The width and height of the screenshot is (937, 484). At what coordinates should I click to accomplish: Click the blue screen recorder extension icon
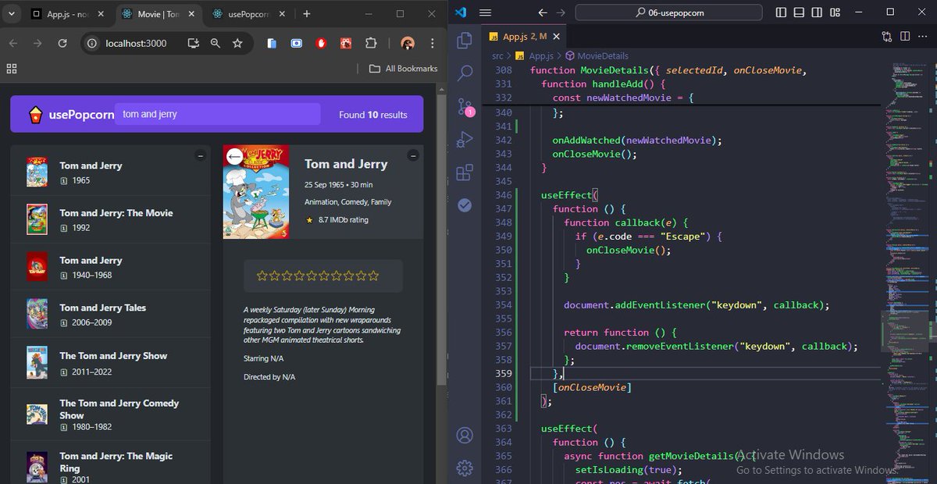(296, 43)
